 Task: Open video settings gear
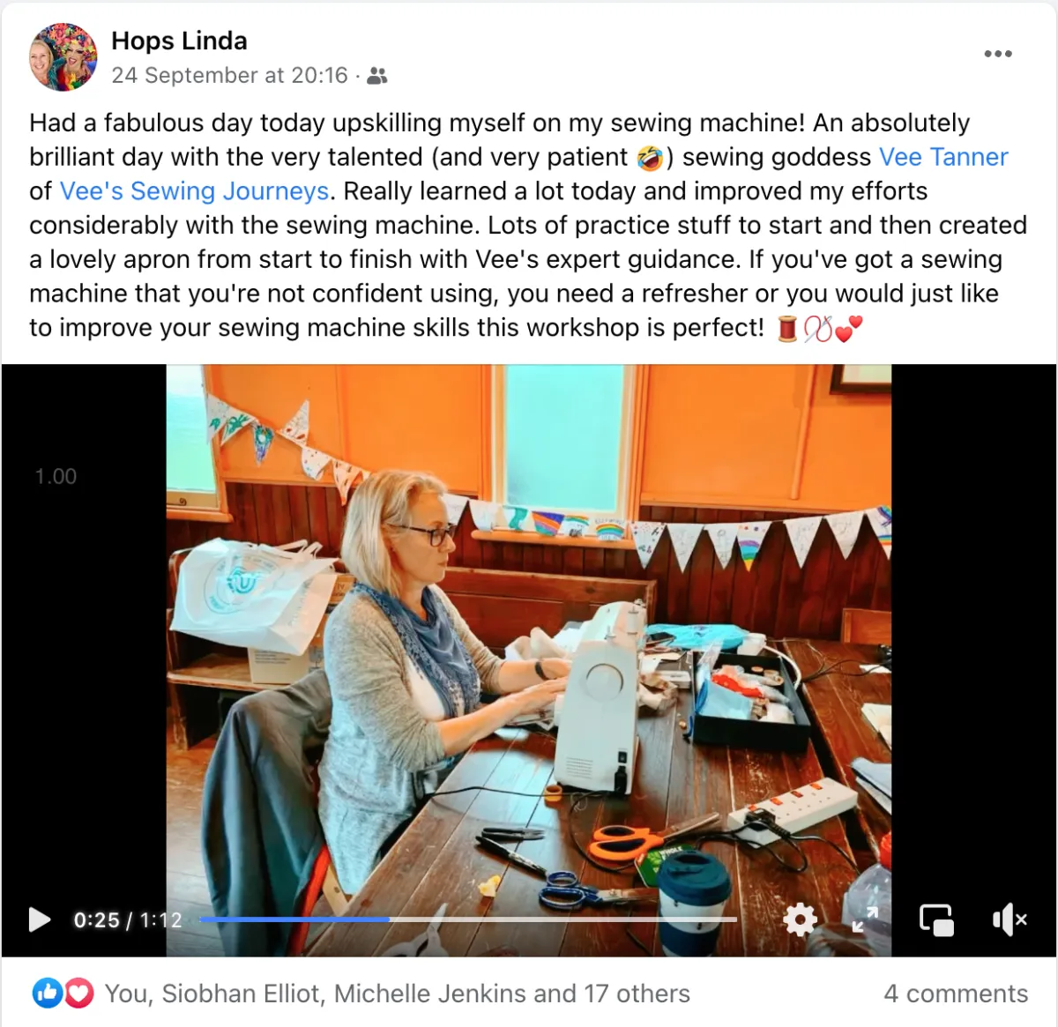(800, 919)
